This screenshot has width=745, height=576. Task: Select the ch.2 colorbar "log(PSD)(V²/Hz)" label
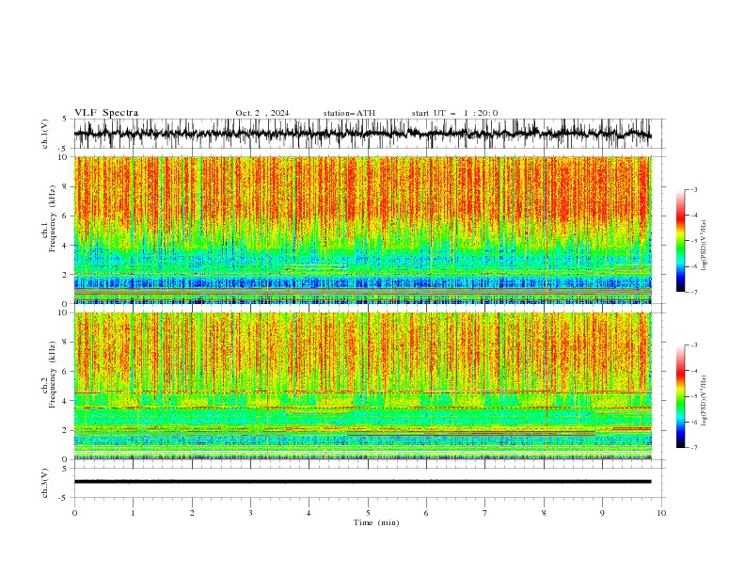(x=705, y=400)
